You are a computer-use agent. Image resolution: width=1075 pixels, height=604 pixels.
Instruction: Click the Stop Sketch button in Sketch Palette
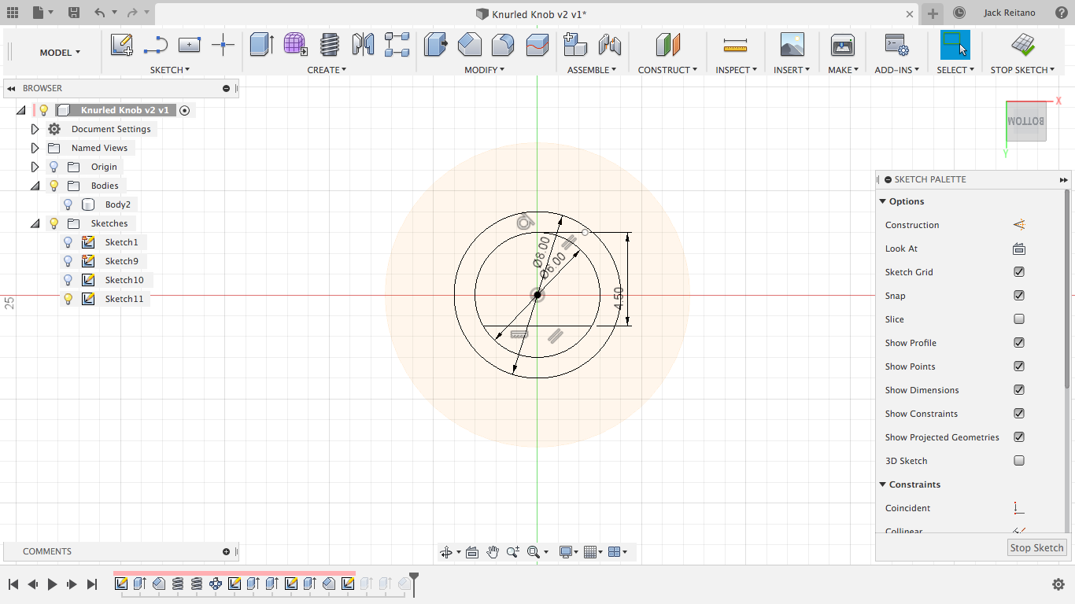tap(1036, 547)
